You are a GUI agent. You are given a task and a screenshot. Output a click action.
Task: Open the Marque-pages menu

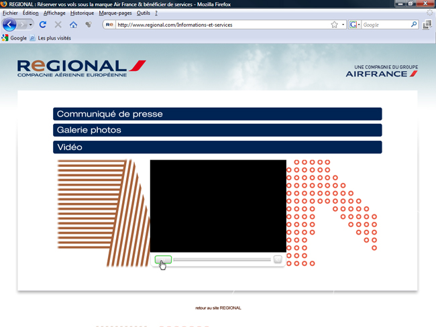pos(115,13)
